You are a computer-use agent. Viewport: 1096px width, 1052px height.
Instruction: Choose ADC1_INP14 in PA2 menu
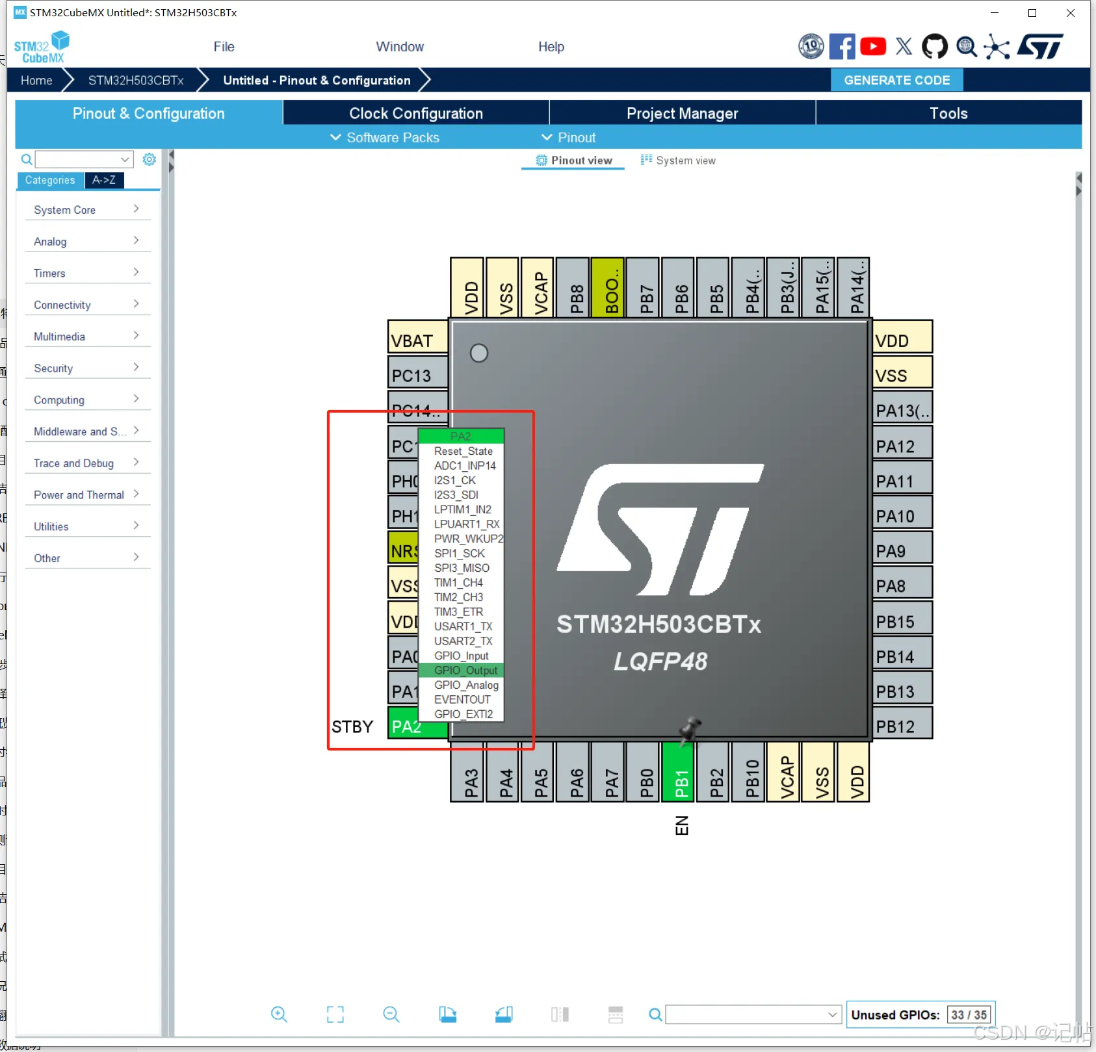click(x=462, y=466)
